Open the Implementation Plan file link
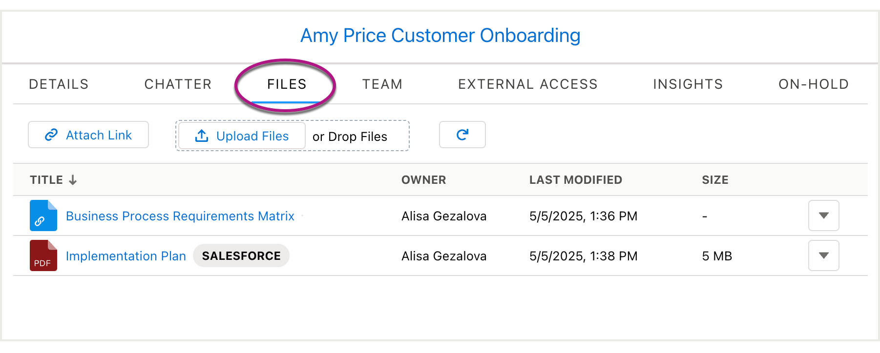880x353 pixels. 126,256
